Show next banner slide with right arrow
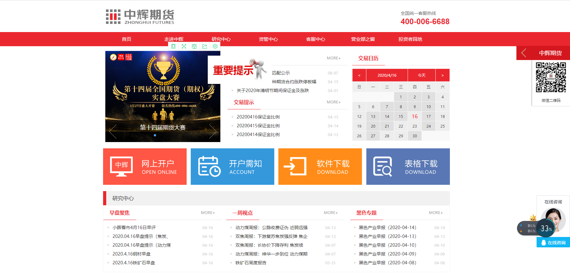The width and height of the screenshot is (570, 275). [213, 131]
